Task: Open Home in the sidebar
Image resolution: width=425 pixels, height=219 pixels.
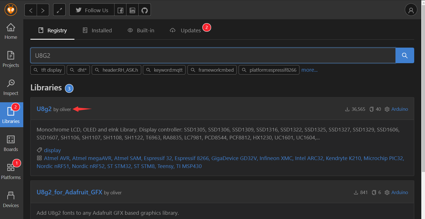Action: coord(11,31)
